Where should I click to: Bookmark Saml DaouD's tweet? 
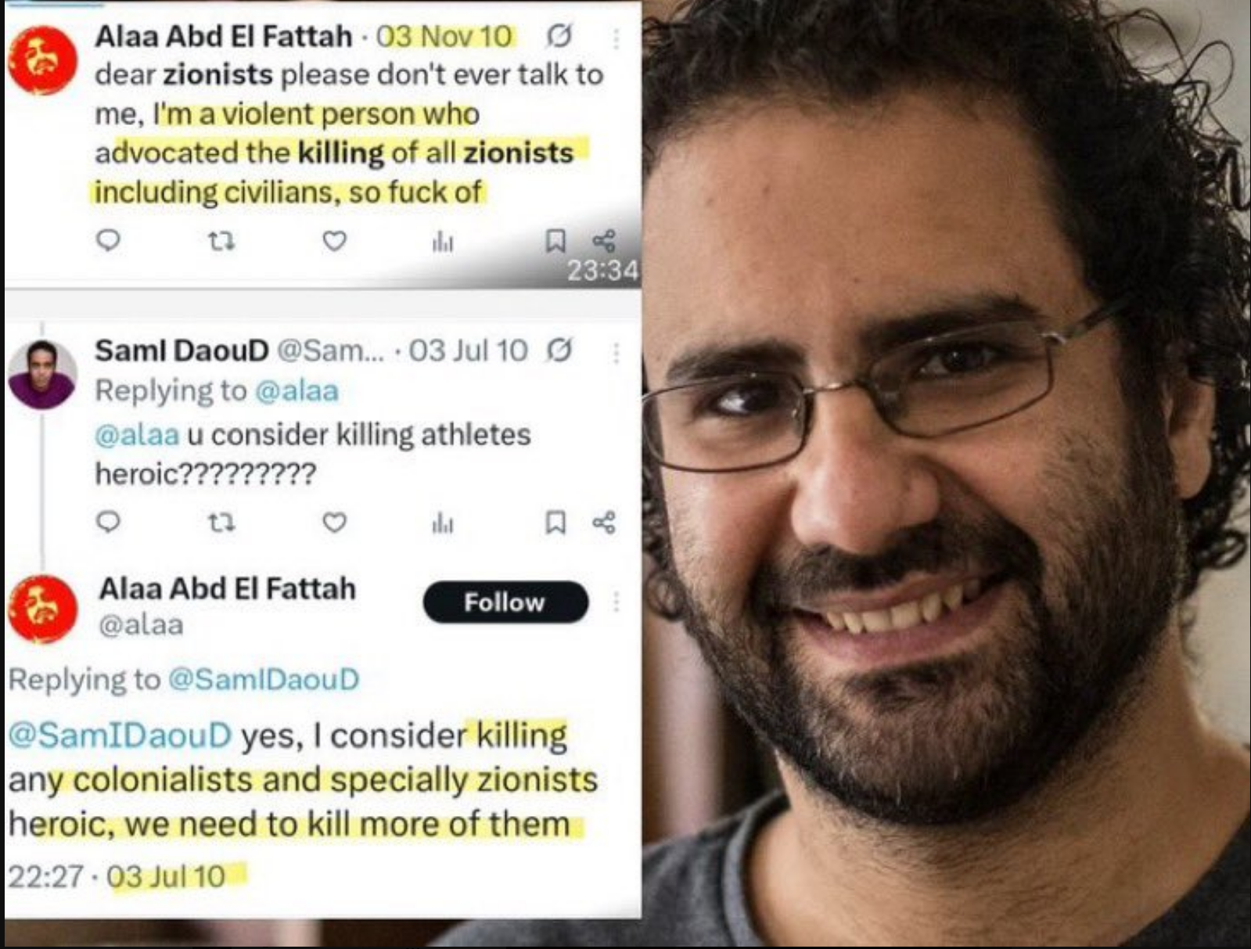555,522
